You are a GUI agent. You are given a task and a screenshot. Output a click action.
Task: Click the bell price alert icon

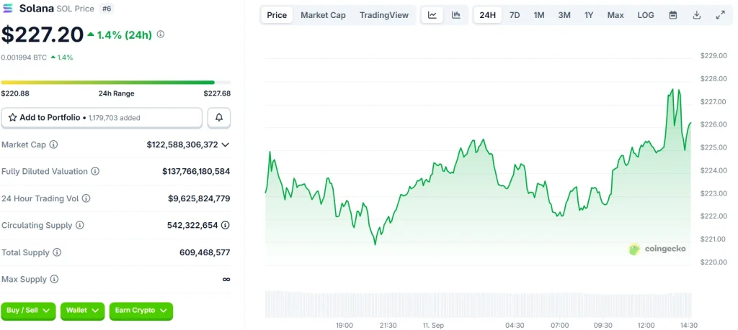point(219,117)
